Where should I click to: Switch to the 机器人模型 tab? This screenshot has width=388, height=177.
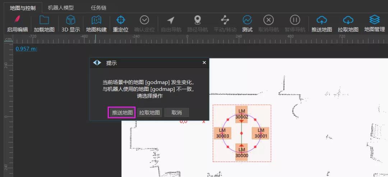[61, 8]
